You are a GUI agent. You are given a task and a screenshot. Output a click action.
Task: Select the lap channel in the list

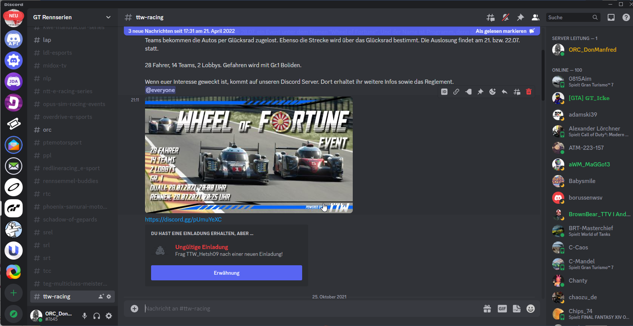click(47, 40)
